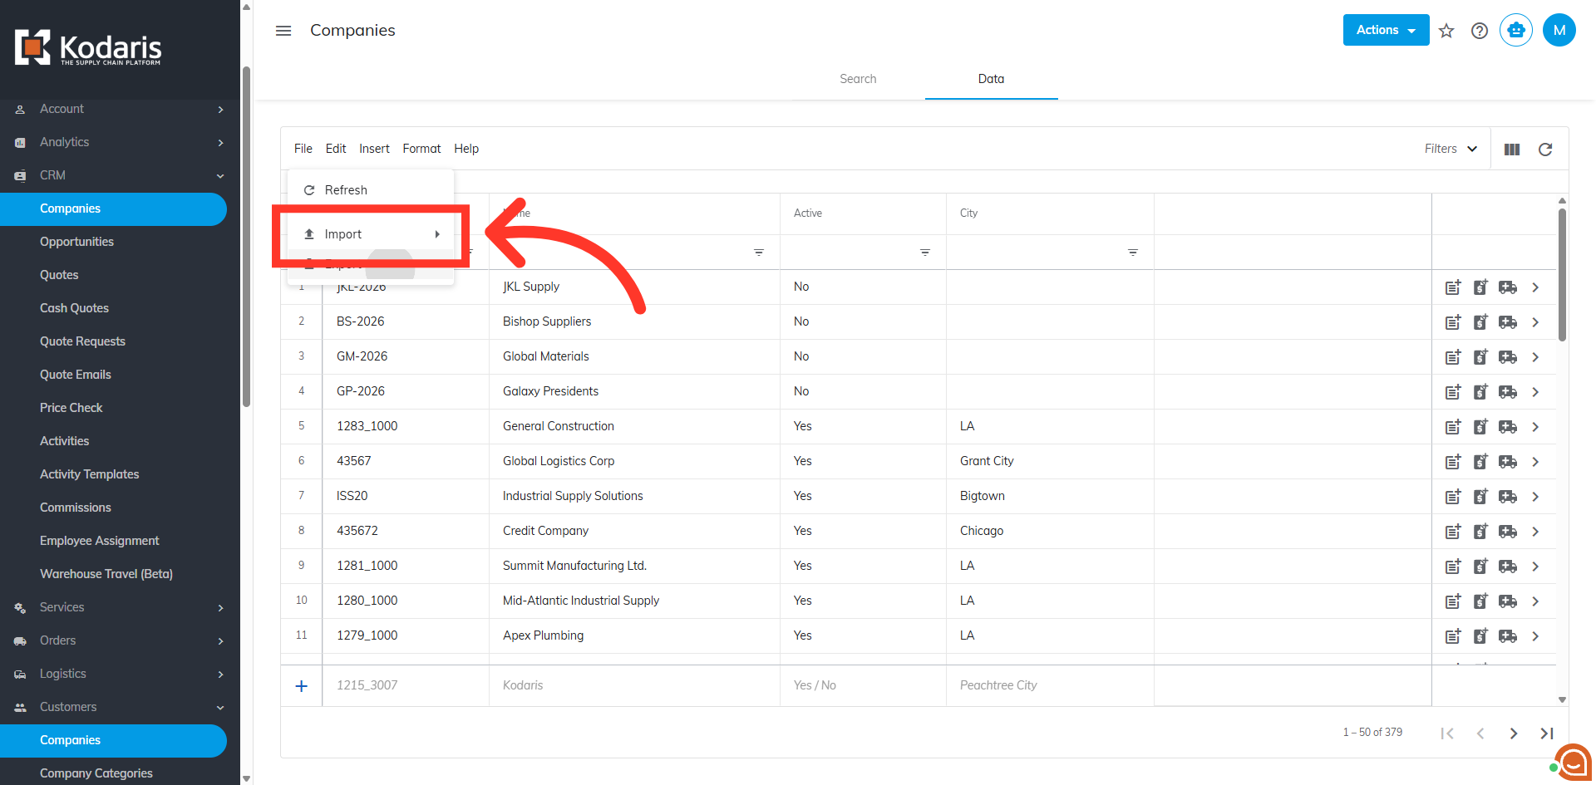Create quote for Bishop Suppliers row
Viewport: 1596px width, 785px height.
[1480, 322]
